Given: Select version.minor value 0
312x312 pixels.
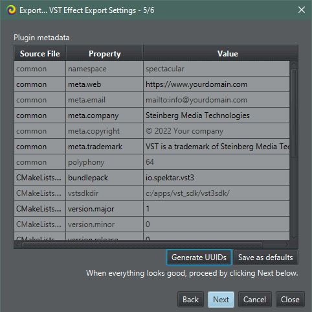Looking at the screenshot, I should [x=216, y=224].
